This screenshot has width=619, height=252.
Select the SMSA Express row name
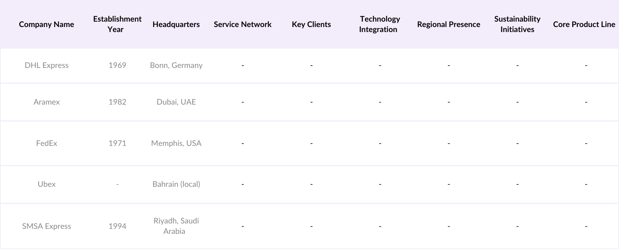click(46, 226)
